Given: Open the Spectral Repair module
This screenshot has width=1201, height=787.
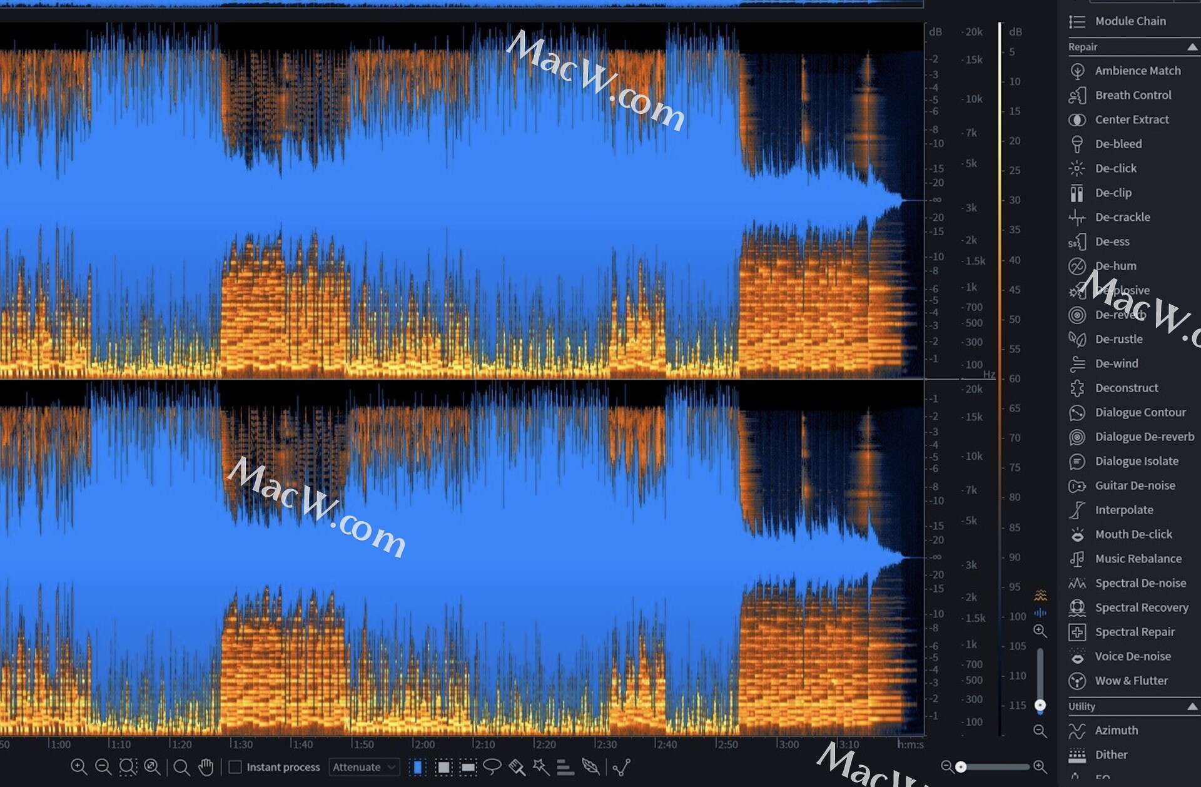Looking at the screenshot, I should tap(1134, 632).
